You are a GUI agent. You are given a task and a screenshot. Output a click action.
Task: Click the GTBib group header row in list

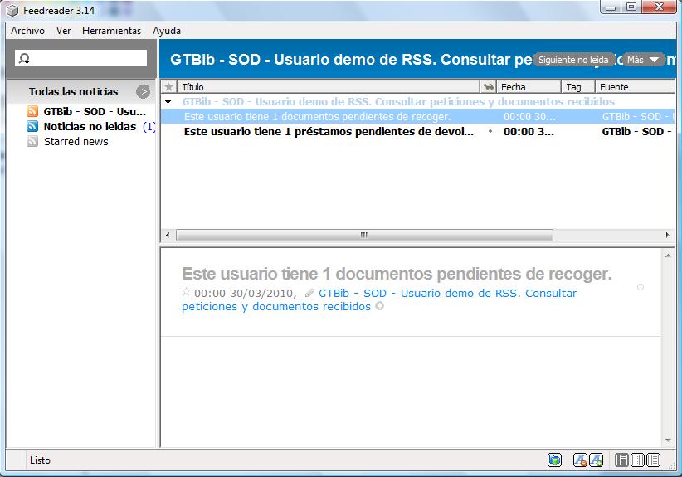417,102
